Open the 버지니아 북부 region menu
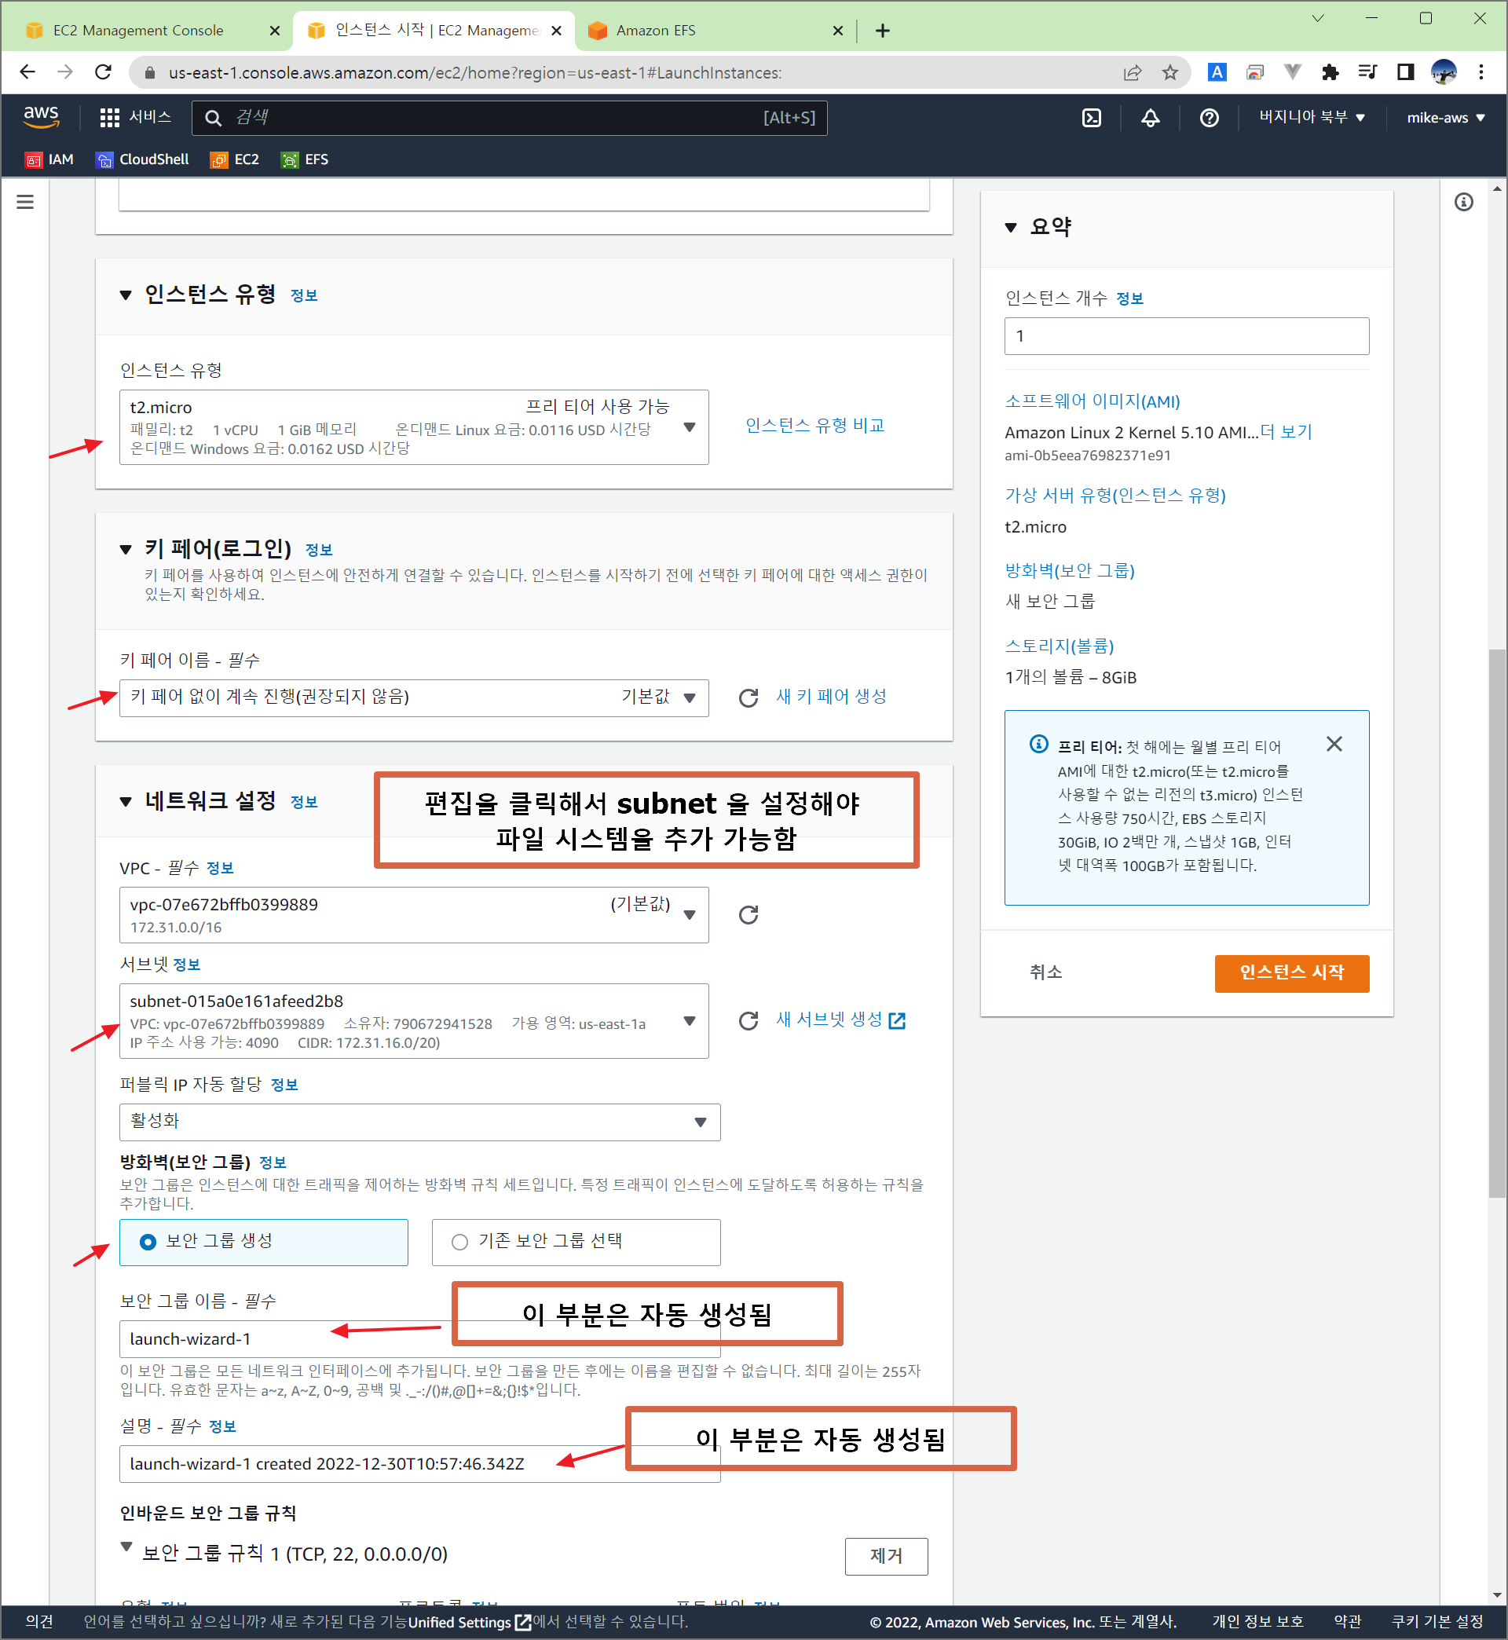 pyautogui.click(x=1311, y=118)
